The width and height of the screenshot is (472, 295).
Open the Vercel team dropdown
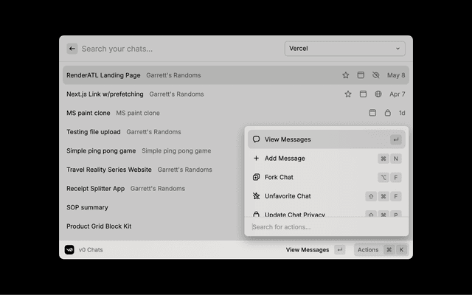345,49
